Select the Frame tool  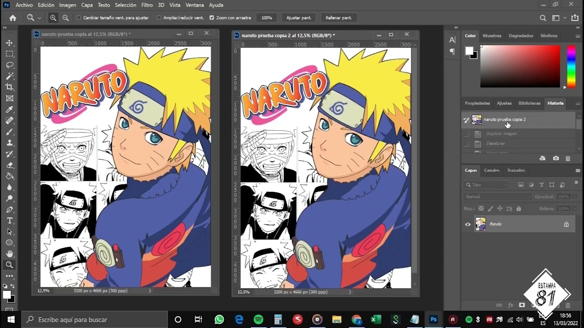pos(9,98)
